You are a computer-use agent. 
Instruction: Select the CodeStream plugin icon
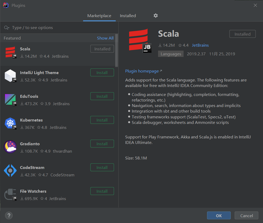[x=10, y=171]
